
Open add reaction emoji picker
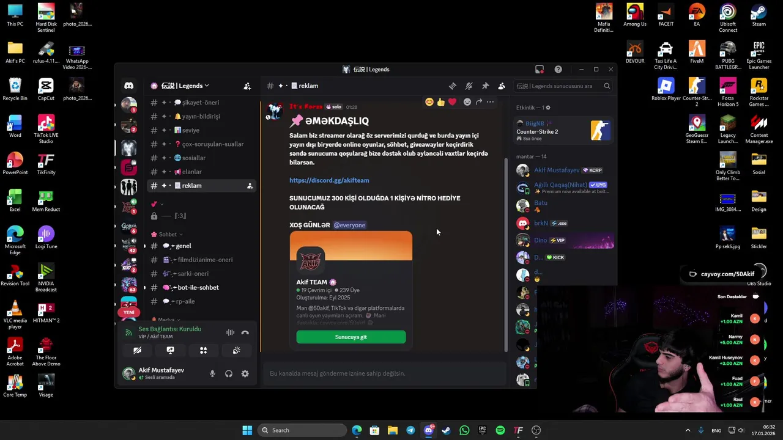[x=467, y=102]
